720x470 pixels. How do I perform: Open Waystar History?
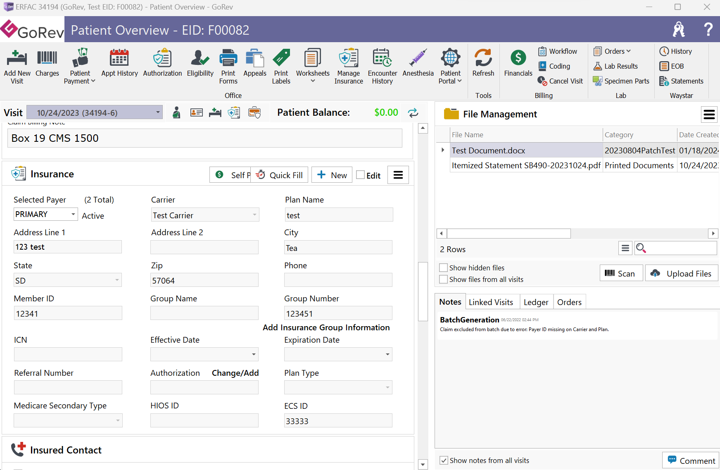[676, 51]
